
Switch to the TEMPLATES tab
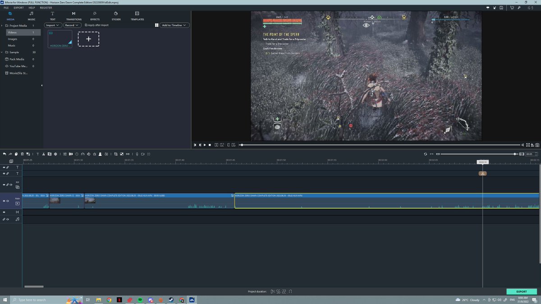[x=137, y=16]
